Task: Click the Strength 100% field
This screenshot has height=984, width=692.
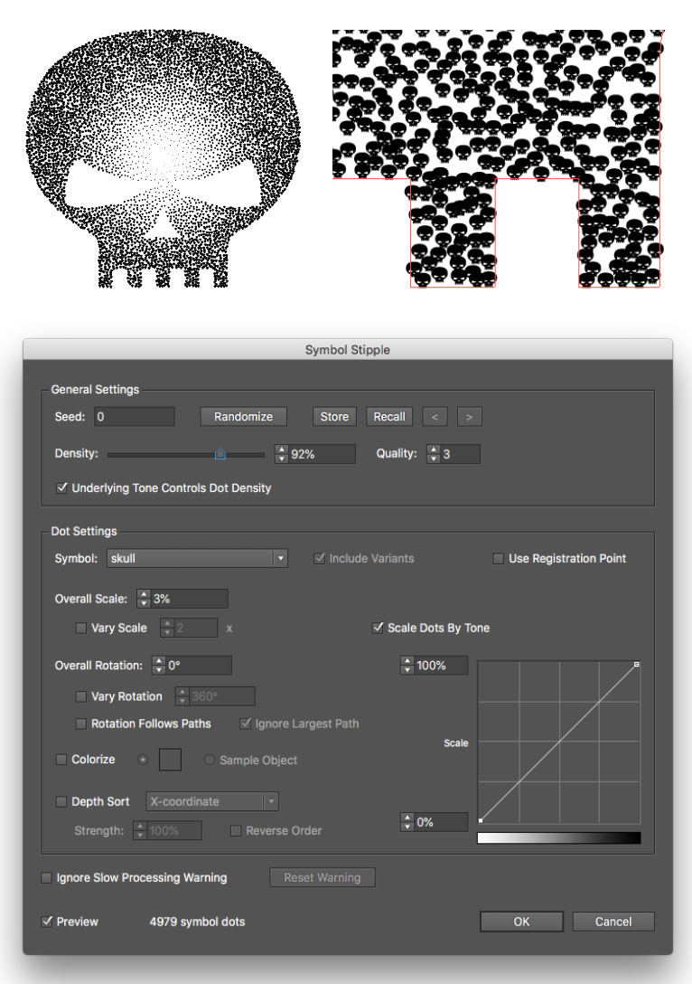Action: 174,831
